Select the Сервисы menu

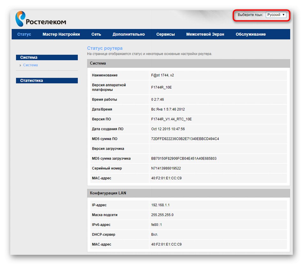tap(166, 34)
